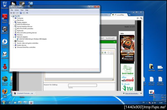Click the Back arrow in Device Manager toolbar
Image resolution: width=167 pixels, height=110 pixels.
coord(11,13)
